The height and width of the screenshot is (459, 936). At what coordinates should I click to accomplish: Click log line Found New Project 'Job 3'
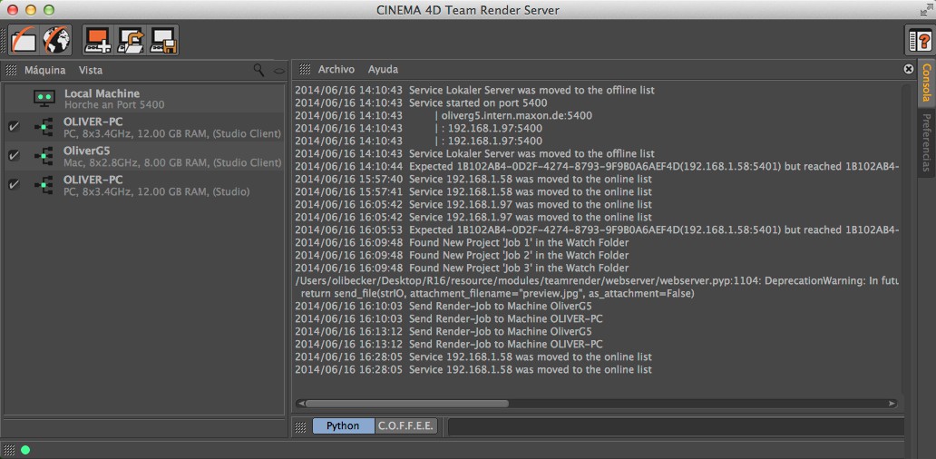click(462, 268)
